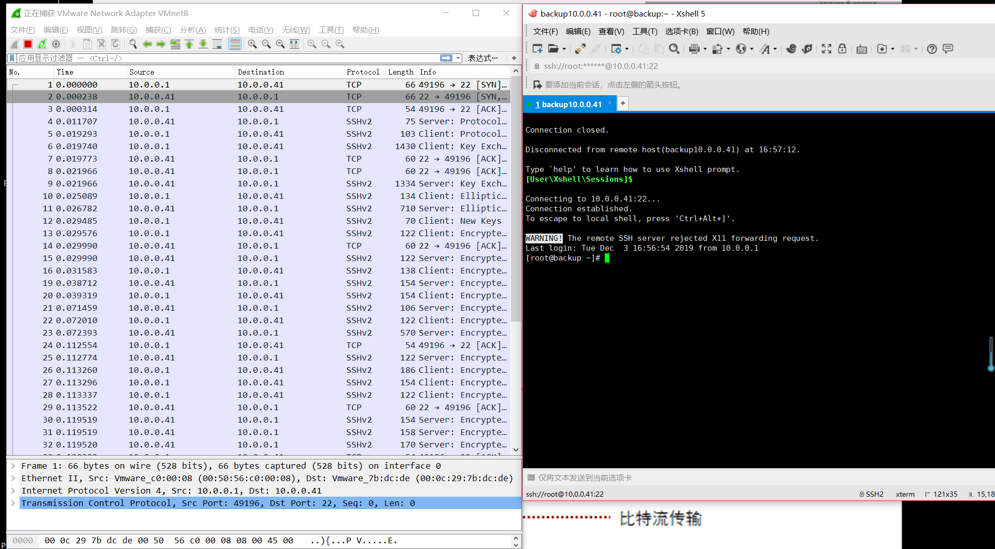The height and width of the screenshot is (549, 995).
Task: Add a new Xshell tab with plus
Action: [x=623, y=104]
